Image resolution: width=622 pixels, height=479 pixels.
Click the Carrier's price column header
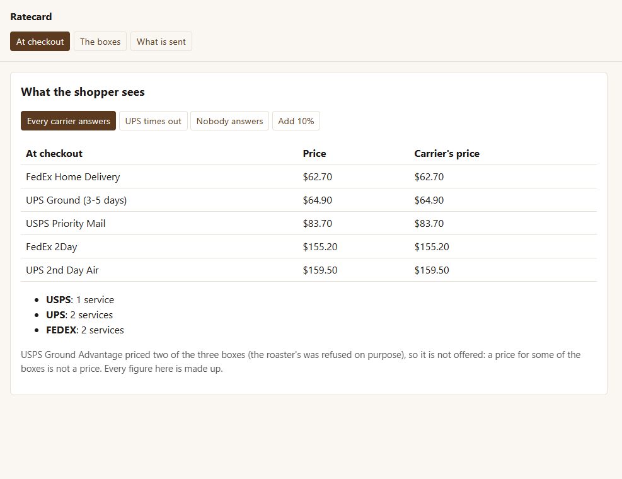tap(447, 154)
